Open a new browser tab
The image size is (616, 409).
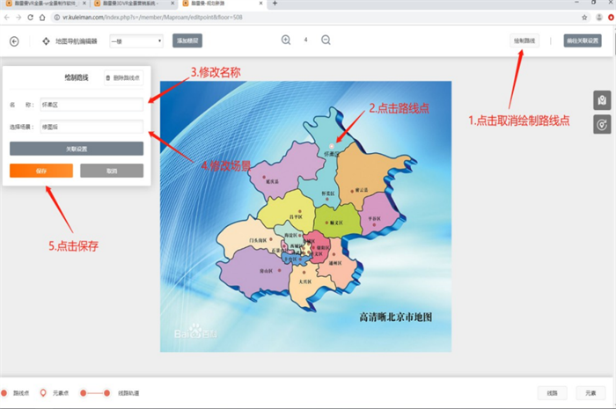coord(275,4)
